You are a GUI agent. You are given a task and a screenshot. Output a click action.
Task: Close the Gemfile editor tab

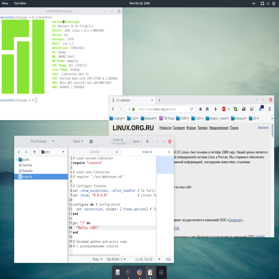click(x=117, y=152)
